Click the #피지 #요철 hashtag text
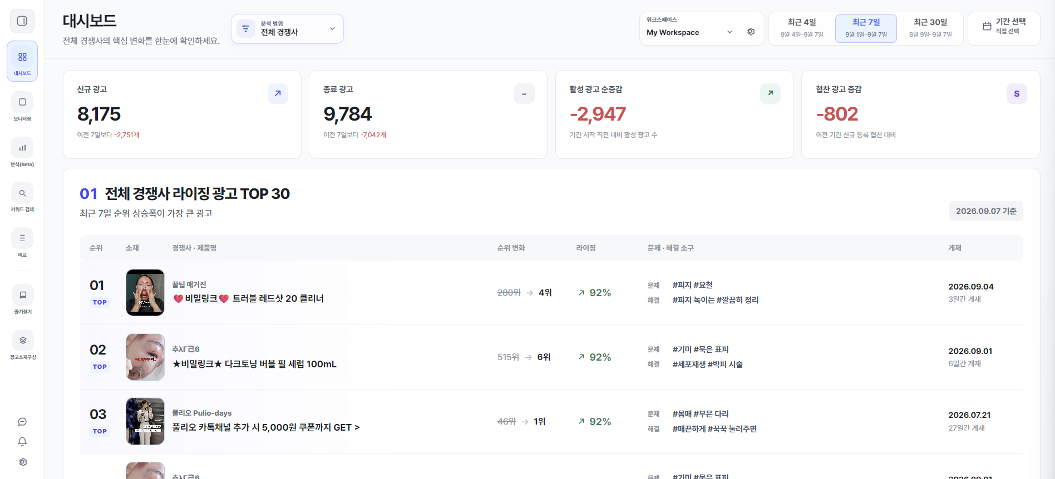 [692, 285]
